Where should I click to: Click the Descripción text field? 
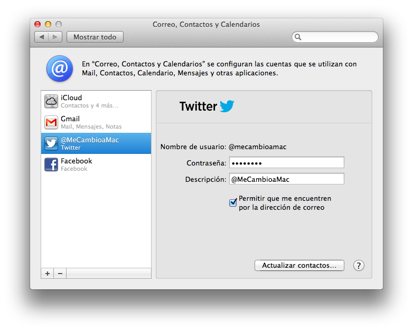pyautogui.click(x=287, y=179)
